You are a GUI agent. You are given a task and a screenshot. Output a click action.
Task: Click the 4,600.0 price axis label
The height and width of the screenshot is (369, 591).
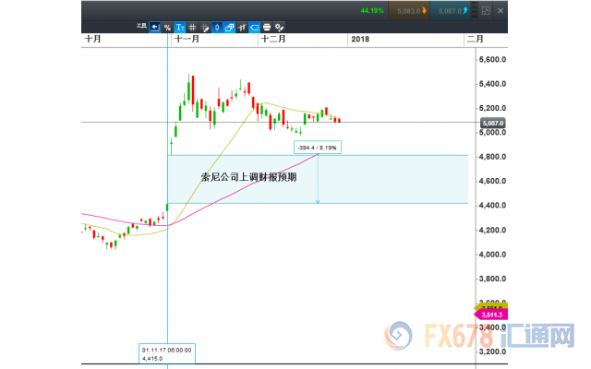tap(492, 181)
